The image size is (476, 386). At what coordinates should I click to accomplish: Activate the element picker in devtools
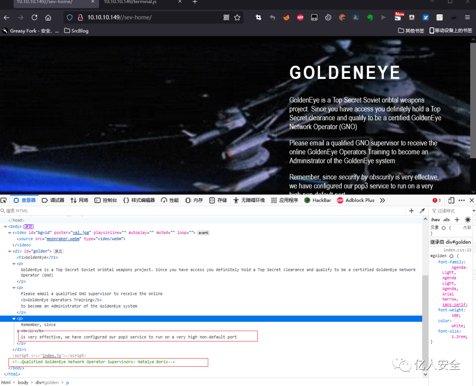click(4, 200)
